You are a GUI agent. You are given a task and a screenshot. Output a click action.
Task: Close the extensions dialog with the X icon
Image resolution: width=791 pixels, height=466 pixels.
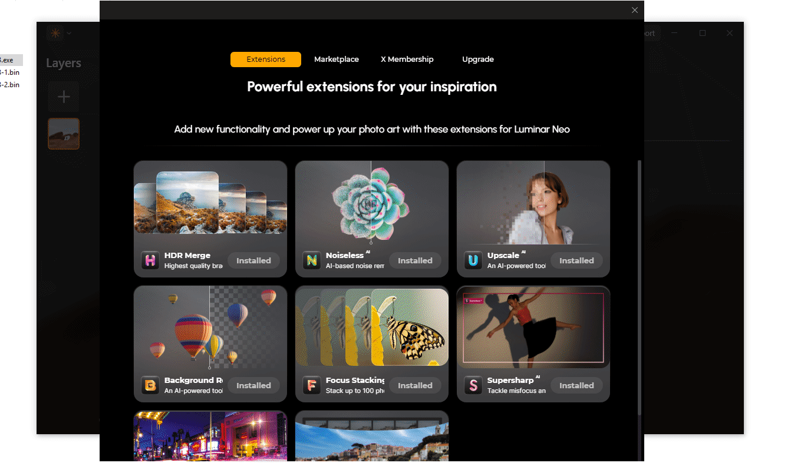coord(635,10)
